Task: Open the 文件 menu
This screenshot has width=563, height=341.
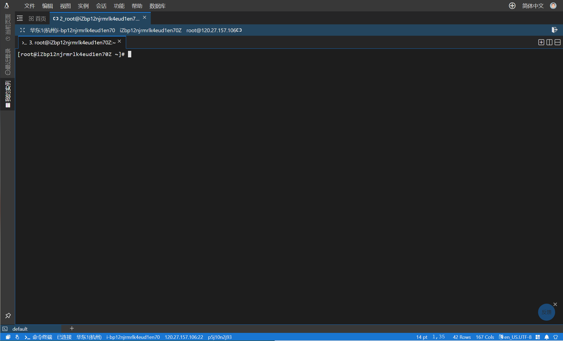Action: 30,6
